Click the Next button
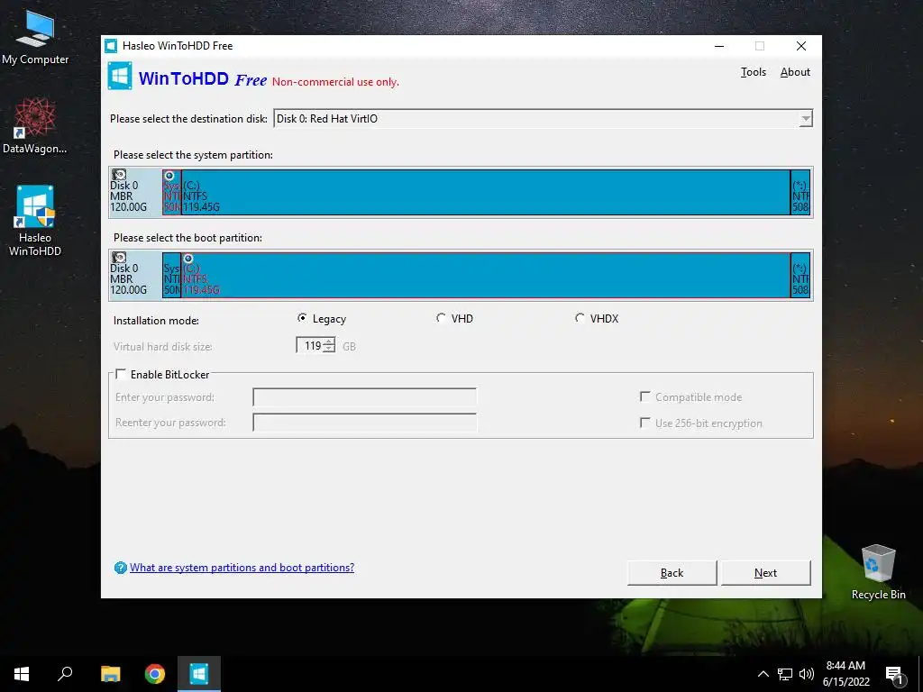Image resolution: width=923 pixels, height=692 pixels. click(x=765, y=572)
